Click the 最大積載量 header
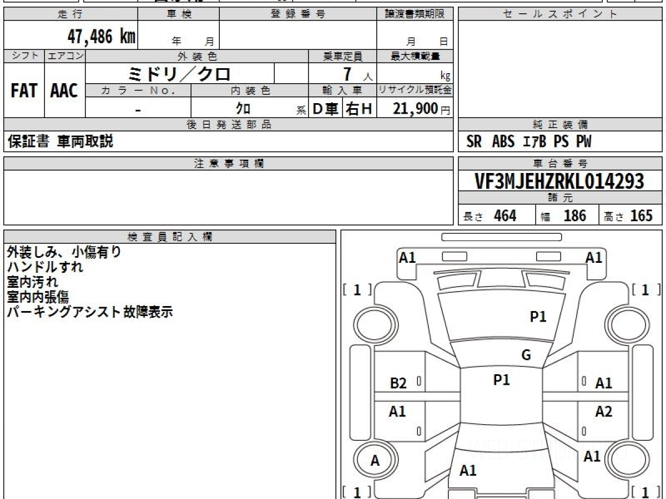Screen dimensions: 666x499 point(415,56)
